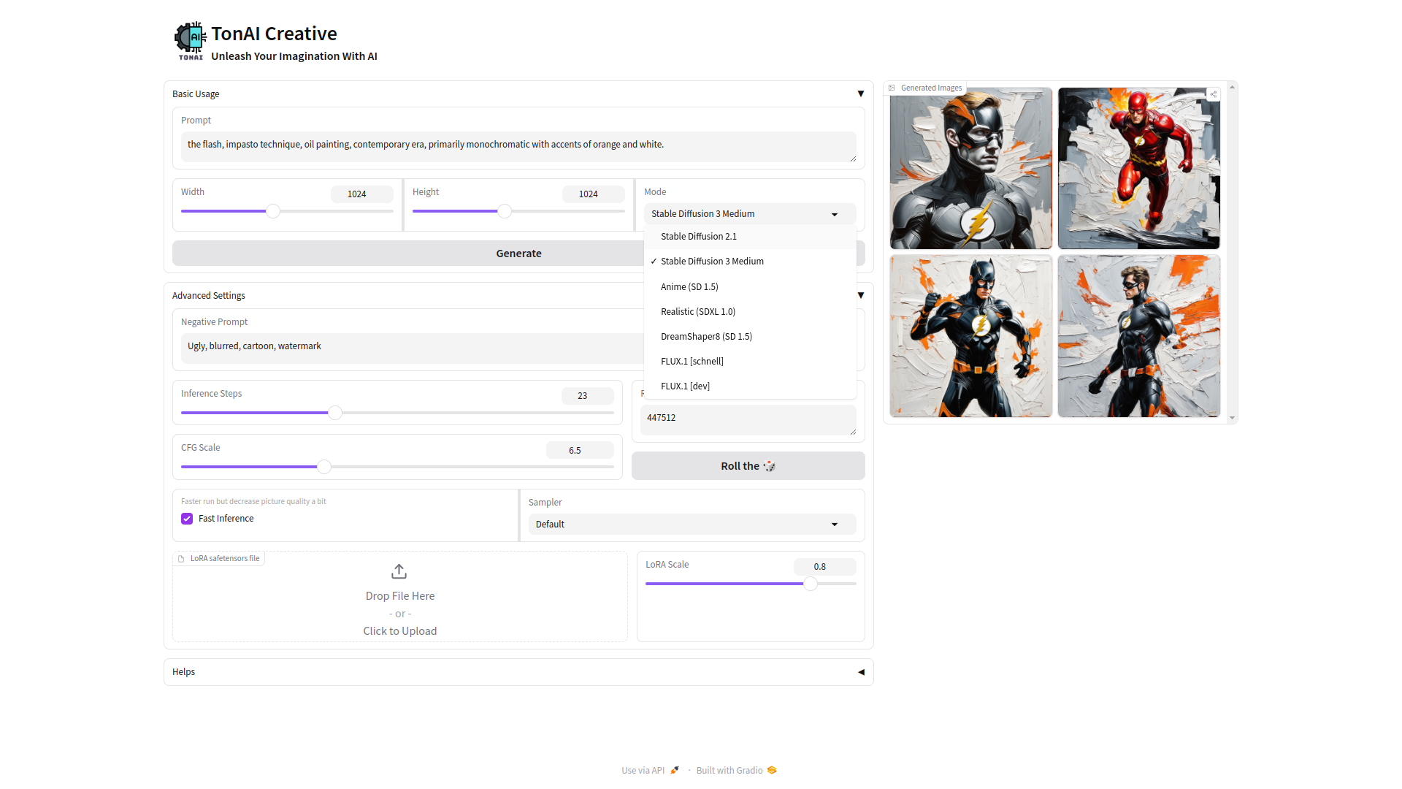Screen dimensions: 1402x789
Task: Pick Realistic (SDXL 1.0) mode
Action: 750,312
